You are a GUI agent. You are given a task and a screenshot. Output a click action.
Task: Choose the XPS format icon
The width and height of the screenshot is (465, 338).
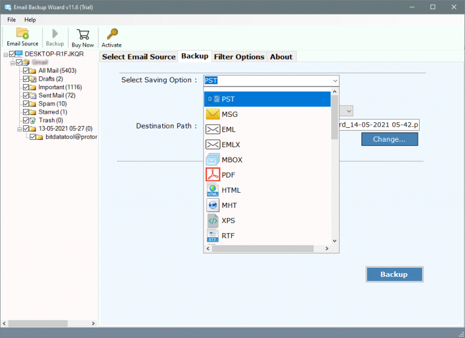(213, 220)
